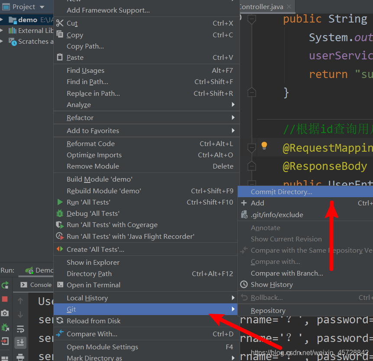Image resolution: width=373 pixels, height=361 pixels.
Task: Click the Paste clipboard icon
Action: 60,57
